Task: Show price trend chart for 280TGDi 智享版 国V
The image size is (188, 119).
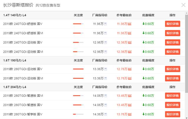Action: 130,114
